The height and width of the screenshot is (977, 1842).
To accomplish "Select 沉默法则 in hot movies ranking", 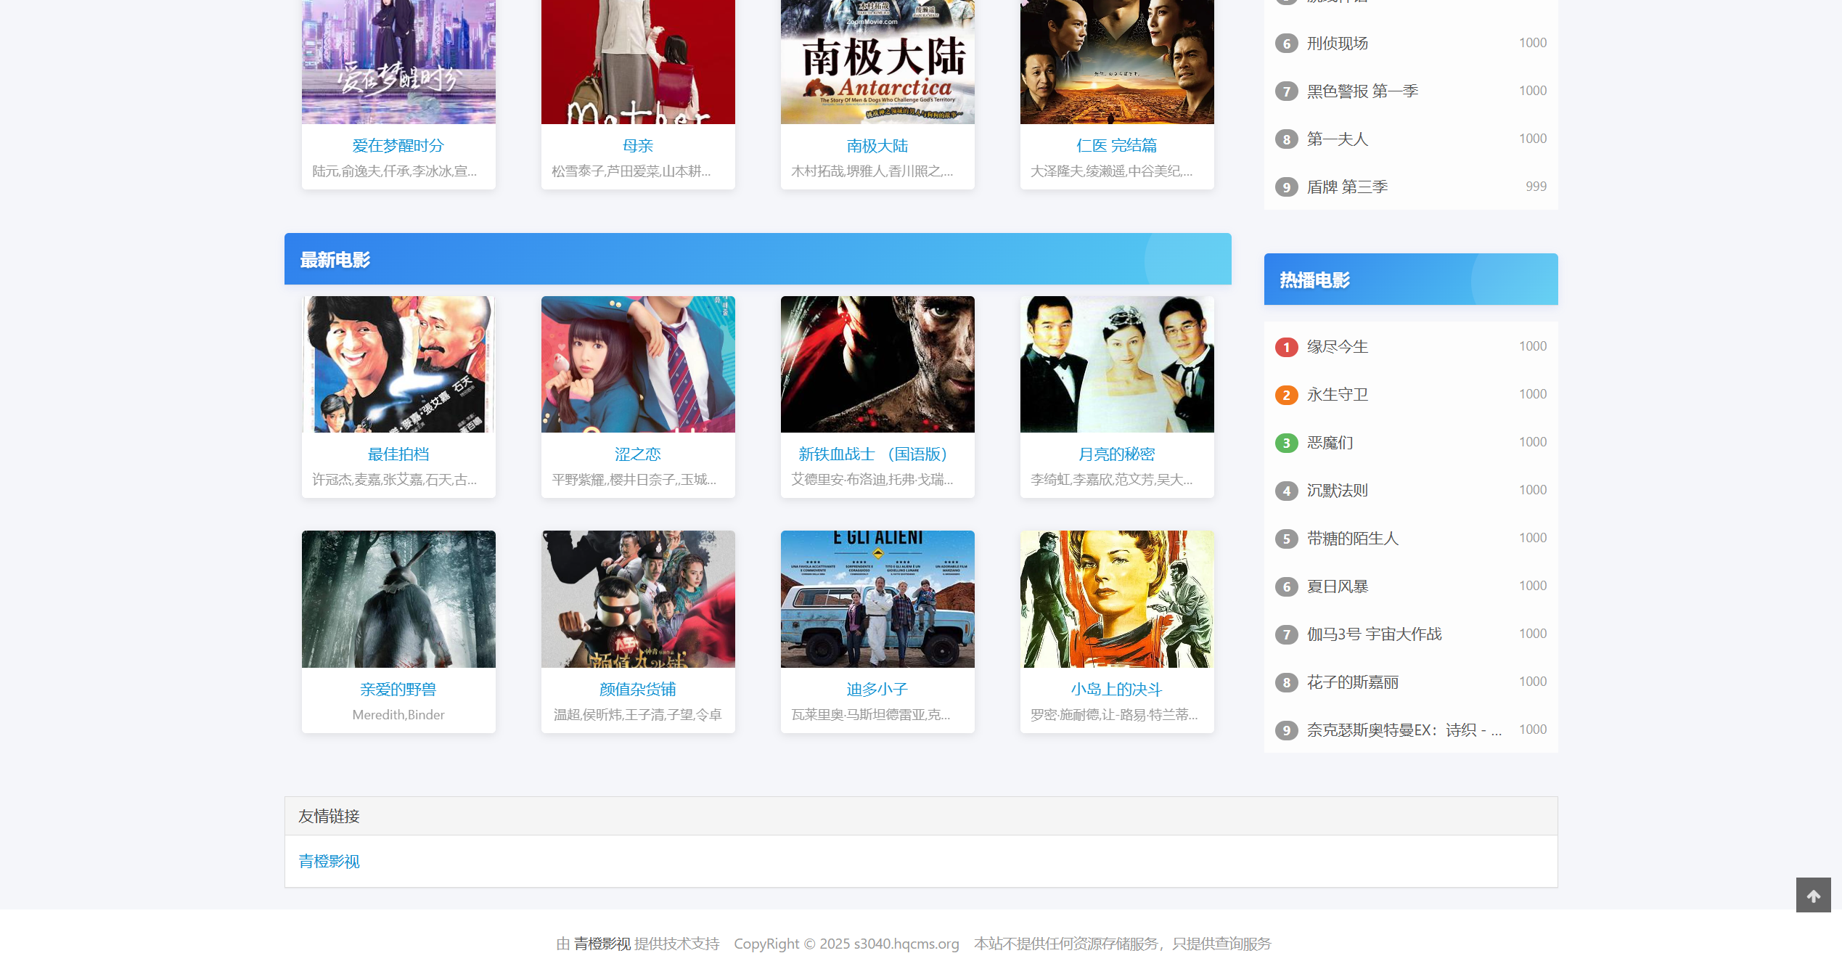I will (1337, 491).
